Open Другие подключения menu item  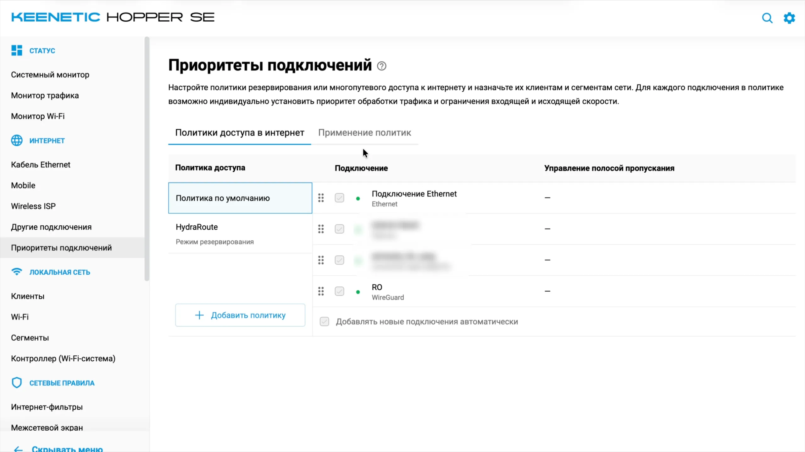[x=51, y=227]
